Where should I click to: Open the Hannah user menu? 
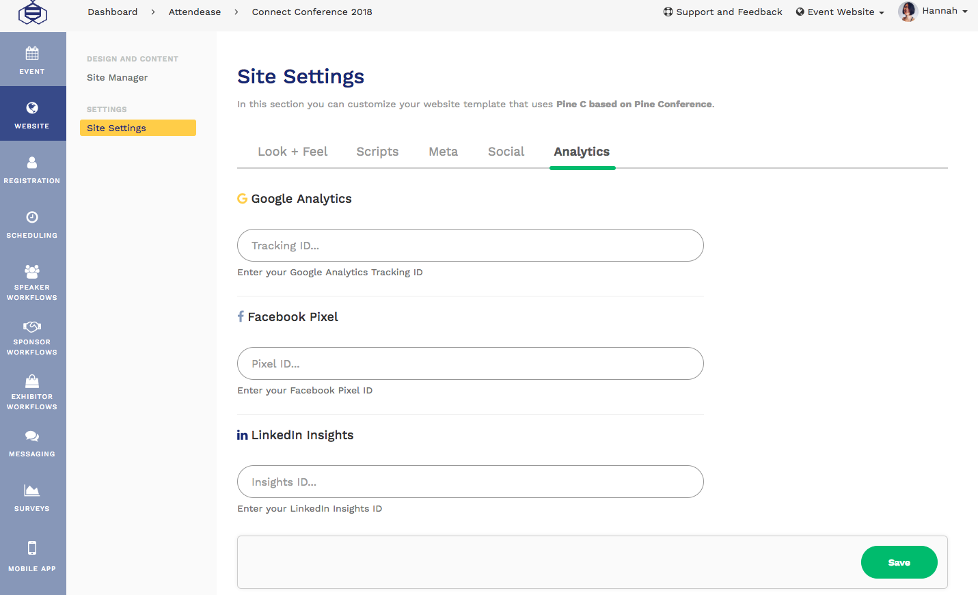point(934,12)
